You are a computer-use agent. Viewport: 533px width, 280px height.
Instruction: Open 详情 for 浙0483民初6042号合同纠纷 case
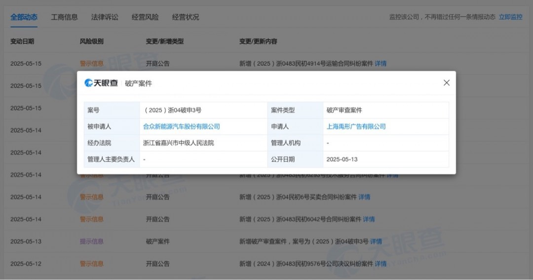369,219
